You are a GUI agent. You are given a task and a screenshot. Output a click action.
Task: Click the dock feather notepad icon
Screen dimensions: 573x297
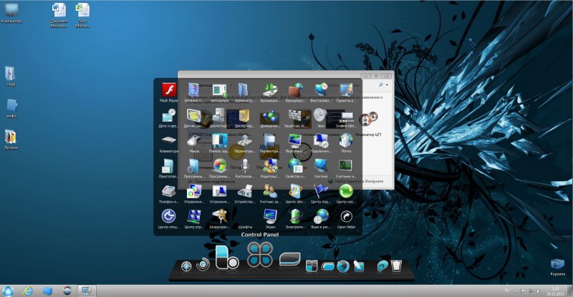359,266
